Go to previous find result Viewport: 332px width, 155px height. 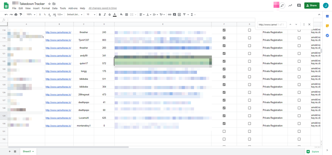click(290, 24)
